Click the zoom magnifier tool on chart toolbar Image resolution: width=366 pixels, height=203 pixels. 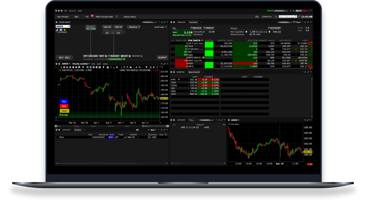(x=124, y=67)
